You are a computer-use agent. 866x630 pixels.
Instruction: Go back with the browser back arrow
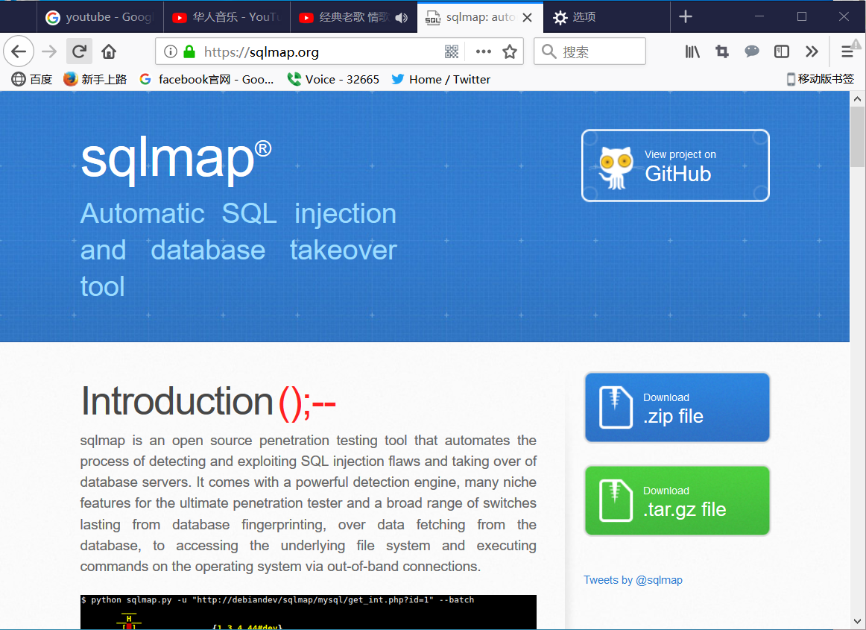(x=19, y=52)
